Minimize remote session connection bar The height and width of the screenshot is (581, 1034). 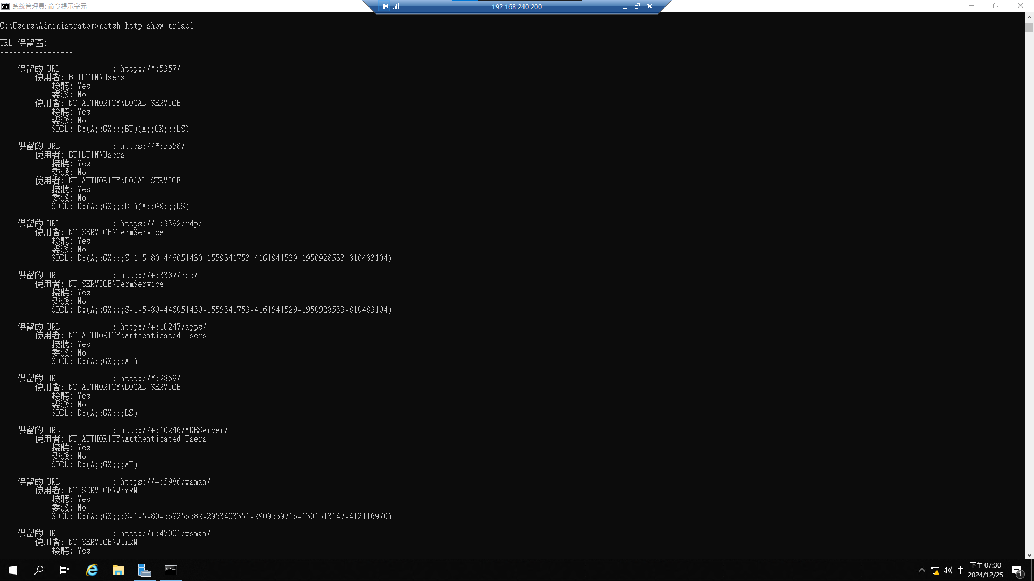pyautogui.click(x=625, y=6)
